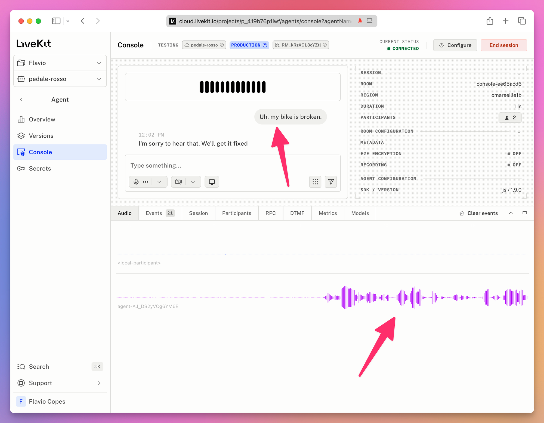
Task: Select Console in the sidebar
Action: (60, 152)
